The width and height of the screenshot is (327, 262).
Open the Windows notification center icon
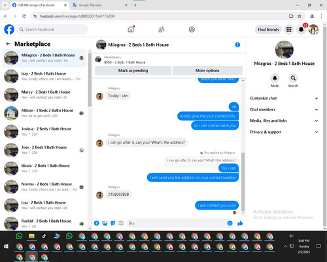pyautogui.click(x=318, y=246)
